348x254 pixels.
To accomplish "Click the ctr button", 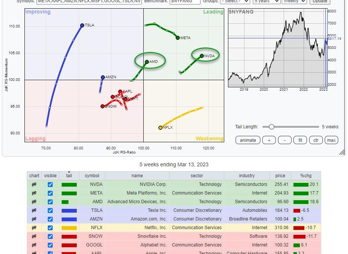I will 316,140.
